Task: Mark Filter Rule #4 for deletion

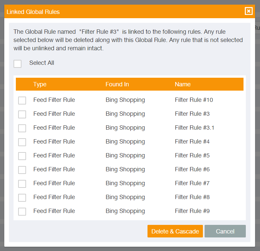Action: (22, 142)
